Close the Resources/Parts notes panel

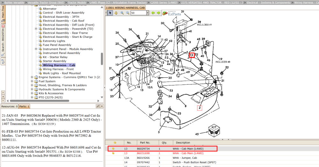102,106
